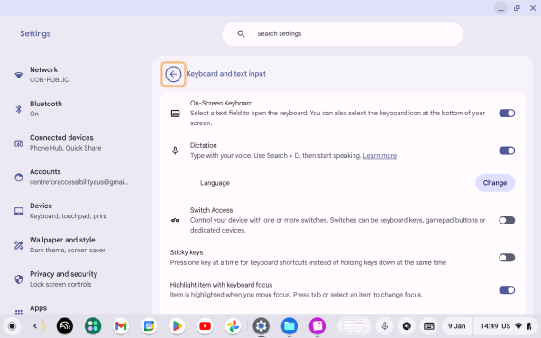Open Play Store from the shelf
The width and height of the screenshot is (541, 338).
(x=177, y=326)
